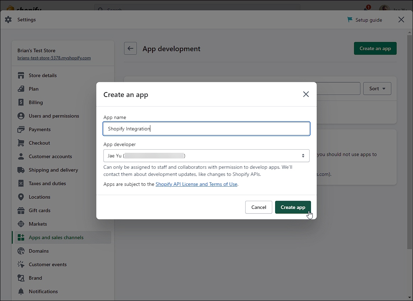Click the Shipping and delivery truck icon
The image size is (413, 301).
click(x=21, y=170)
